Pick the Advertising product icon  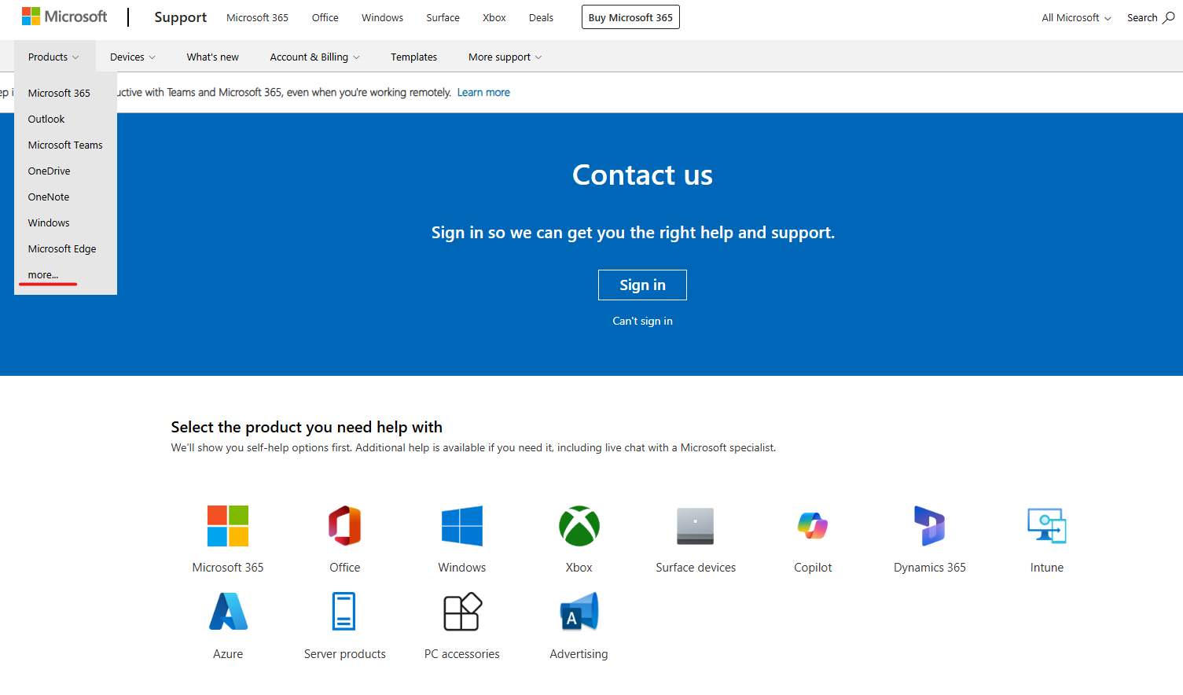point(579,612)
